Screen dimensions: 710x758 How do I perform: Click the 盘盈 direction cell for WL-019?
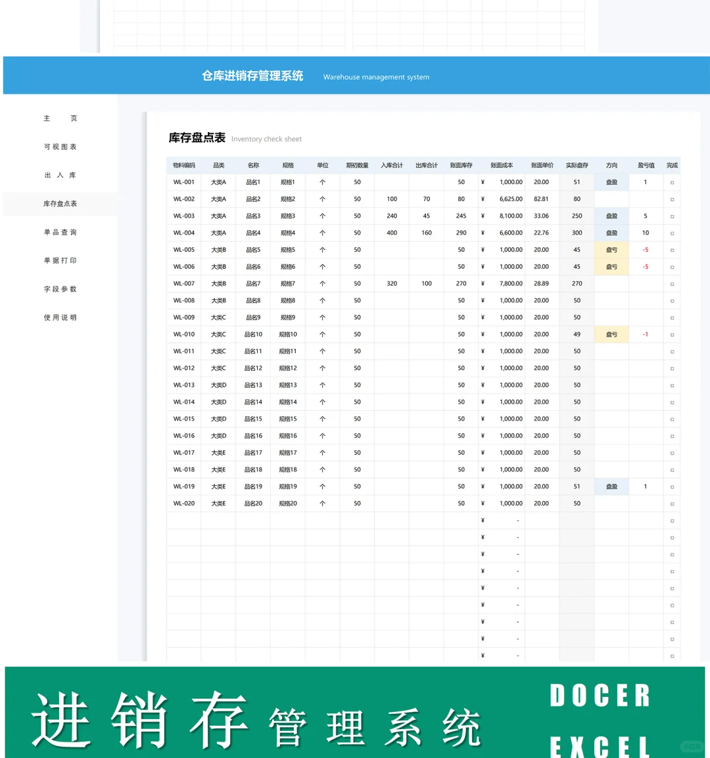(611, 486)
